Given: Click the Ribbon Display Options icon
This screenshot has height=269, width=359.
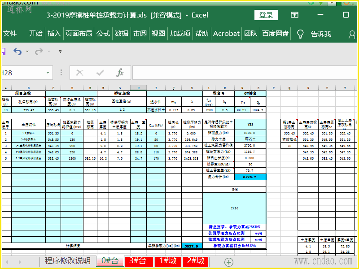Looking at the screenshot, I should (x=294, y=15).
